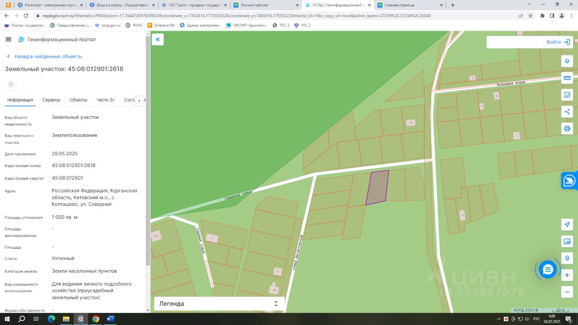
Task: Toggle favorite star for the land plot
Action: tap(11, 84)
